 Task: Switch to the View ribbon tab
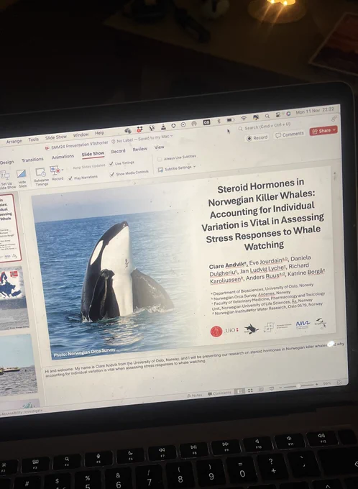160,147
